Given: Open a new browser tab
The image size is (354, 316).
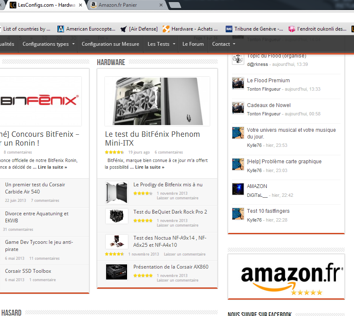Looking at the screenshot, I should [175, 5].
